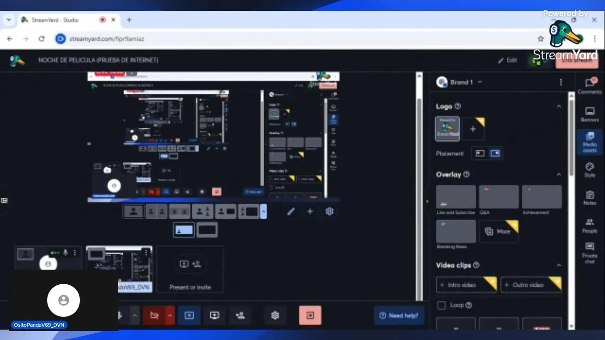This screenshot has width=605, height=340.
Task: Open camera options chevron beside camera button
Action: tap(170, 315)
